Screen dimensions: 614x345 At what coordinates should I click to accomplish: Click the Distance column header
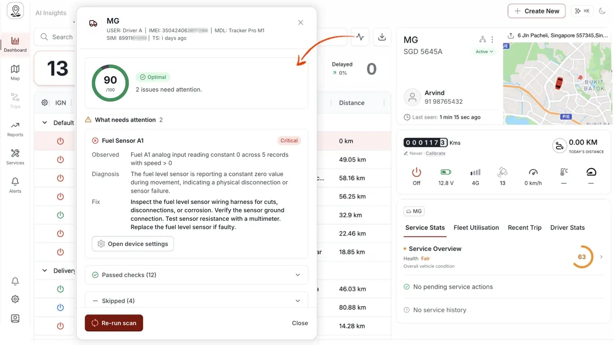click(x=352, y=103)
